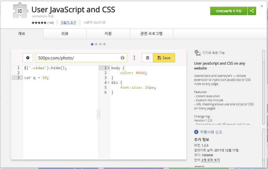Click the report abuse exclamation icon

tap(196, 132)
